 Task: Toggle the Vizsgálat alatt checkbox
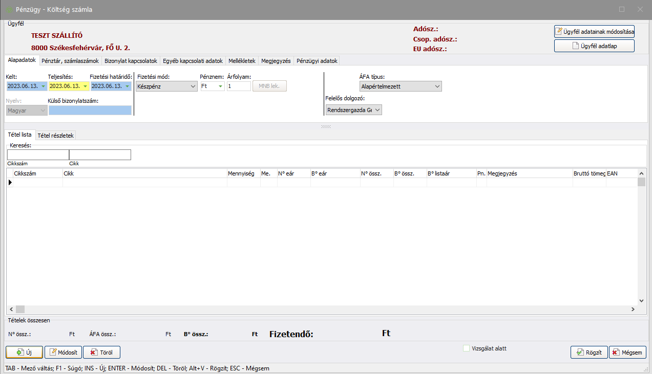[x=466, y=348]
